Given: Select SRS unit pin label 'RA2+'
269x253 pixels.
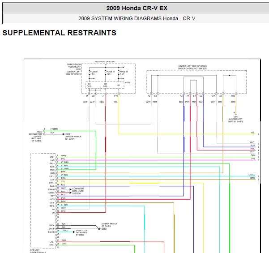Looking at the screenshot, I should click(52, 163).
